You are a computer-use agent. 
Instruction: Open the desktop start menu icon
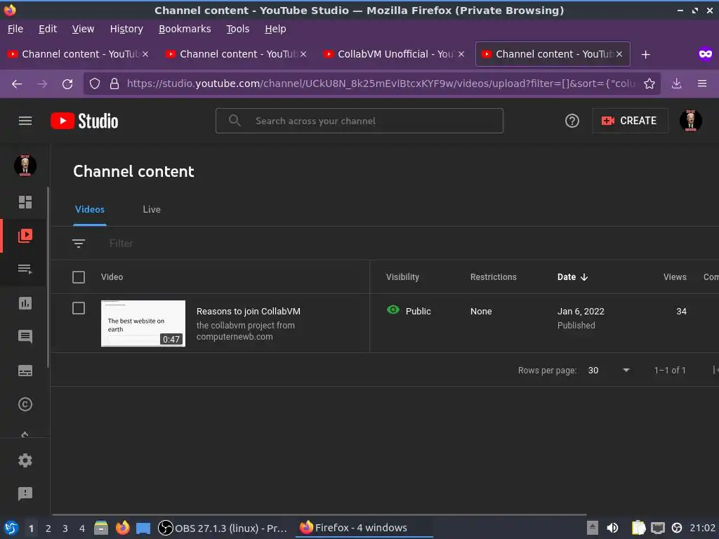click(11, 528)
